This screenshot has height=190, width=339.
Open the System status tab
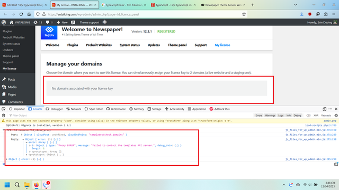130,45
